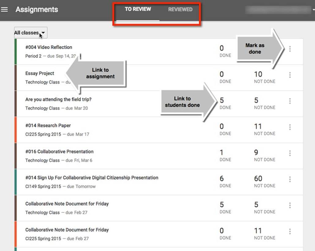
Task: Open more options for Technology Class Collaborative Note
Action: pyautogui.click(x=290, y=205)
